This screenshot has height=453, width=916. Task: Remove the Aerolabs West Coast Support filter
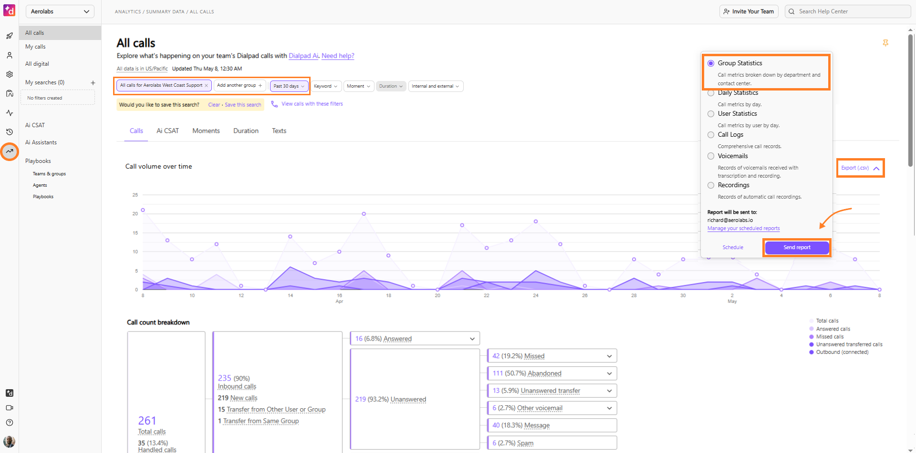206,86
